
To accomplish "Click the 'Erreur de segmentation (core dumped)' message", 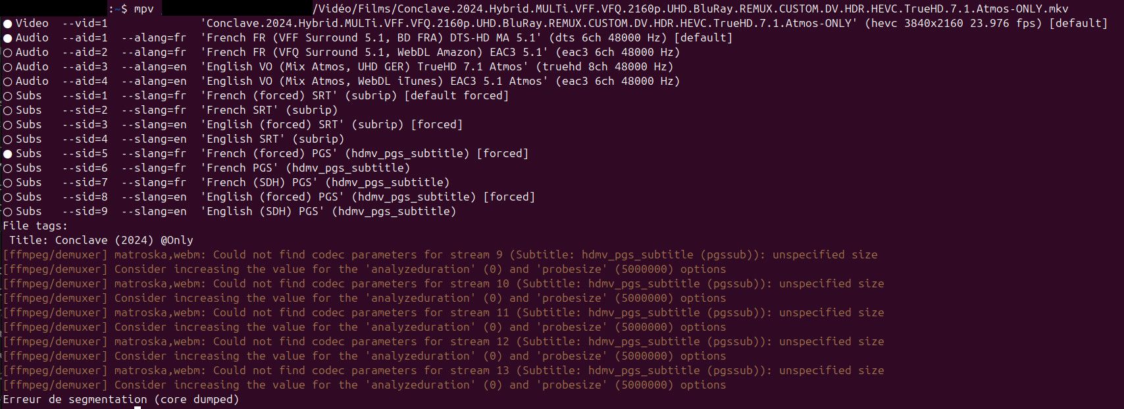I will coord(120,399).
